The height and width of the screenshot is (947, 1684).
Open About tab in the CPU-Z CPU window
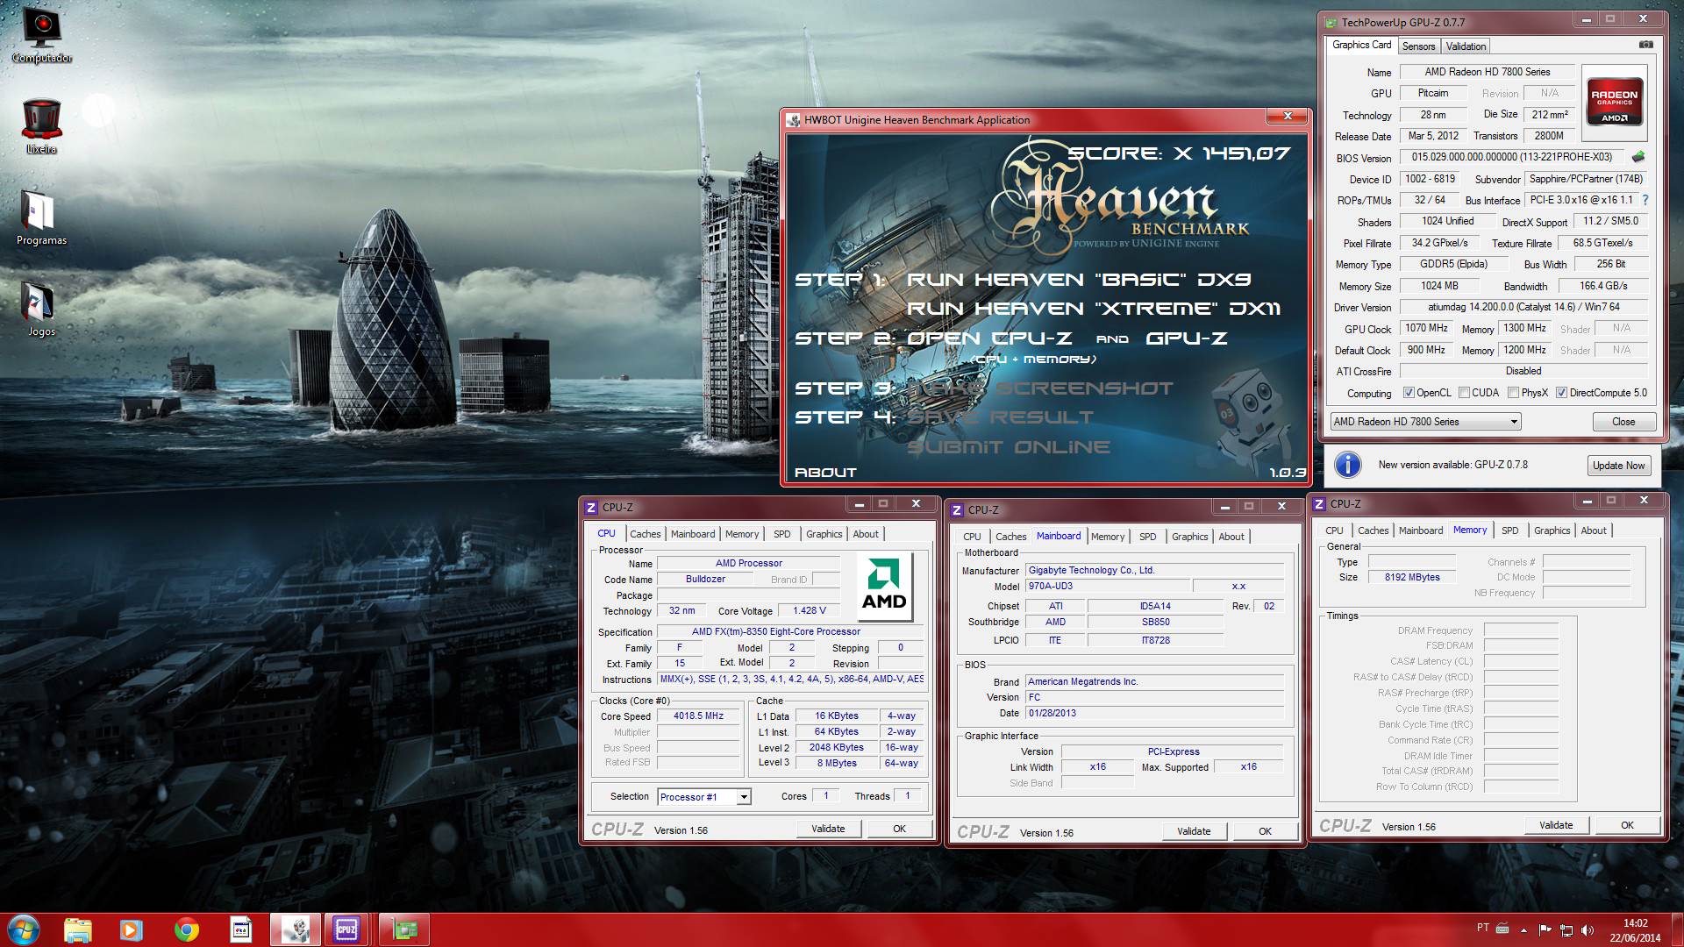click(x=866, y=534)
